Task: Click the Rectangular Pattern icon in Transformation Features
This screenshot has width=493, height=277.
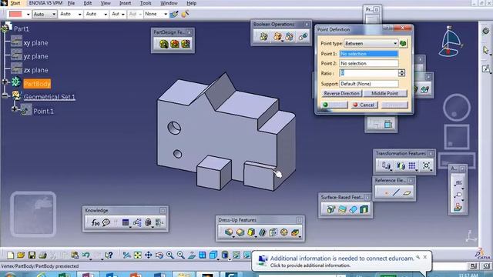Action: 412,165
